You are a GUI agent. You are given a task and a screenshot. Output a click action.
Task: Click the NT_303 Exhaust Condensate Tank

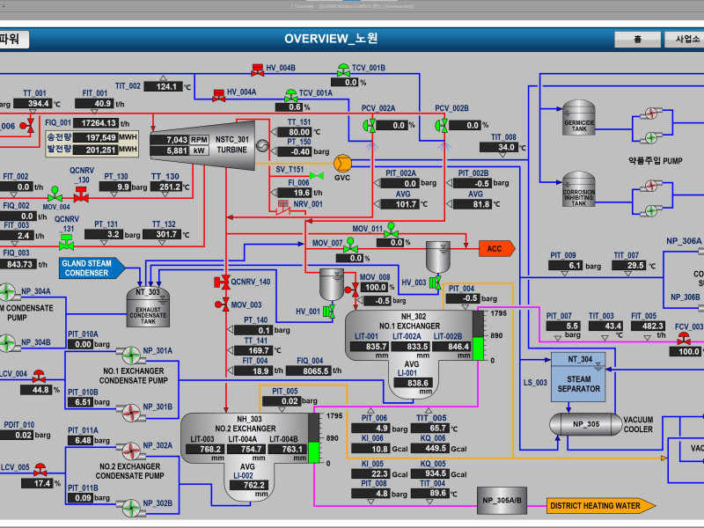click(148, 307)
